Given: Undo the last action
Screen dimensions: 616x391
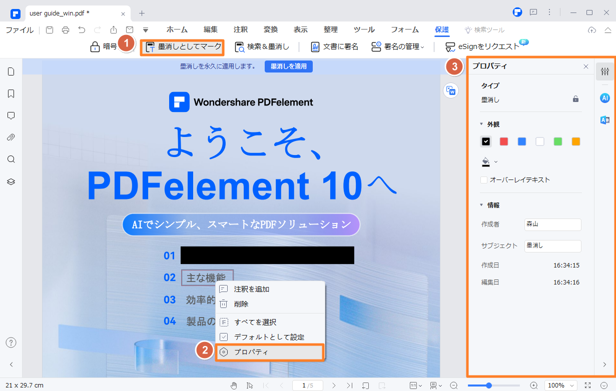Looking at the screenshot, I should point(82,30).
